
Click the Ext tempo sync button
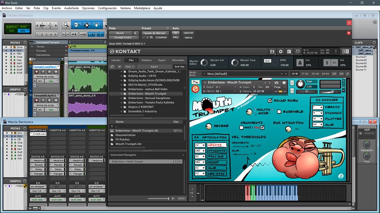268,61
